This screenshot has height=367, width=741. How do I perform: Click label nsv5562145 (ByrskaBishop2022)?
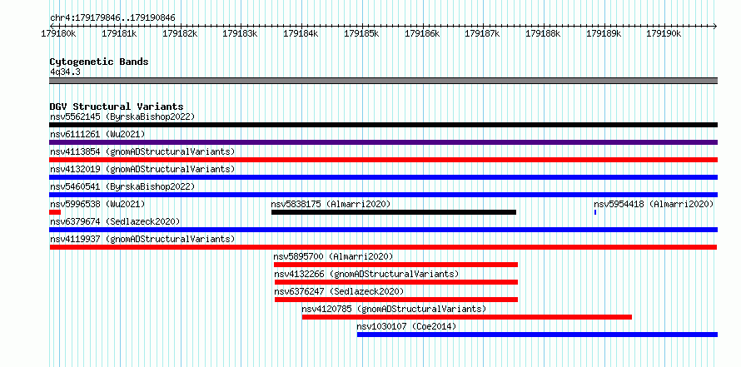[x=122, y=117]
